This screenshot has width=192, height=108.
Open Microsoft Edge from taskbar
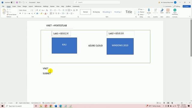pos(61,106)
